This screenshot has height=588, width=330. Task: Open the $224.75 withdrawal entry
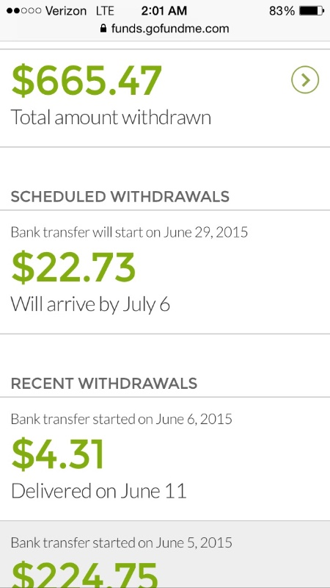[x=165, y=555]
